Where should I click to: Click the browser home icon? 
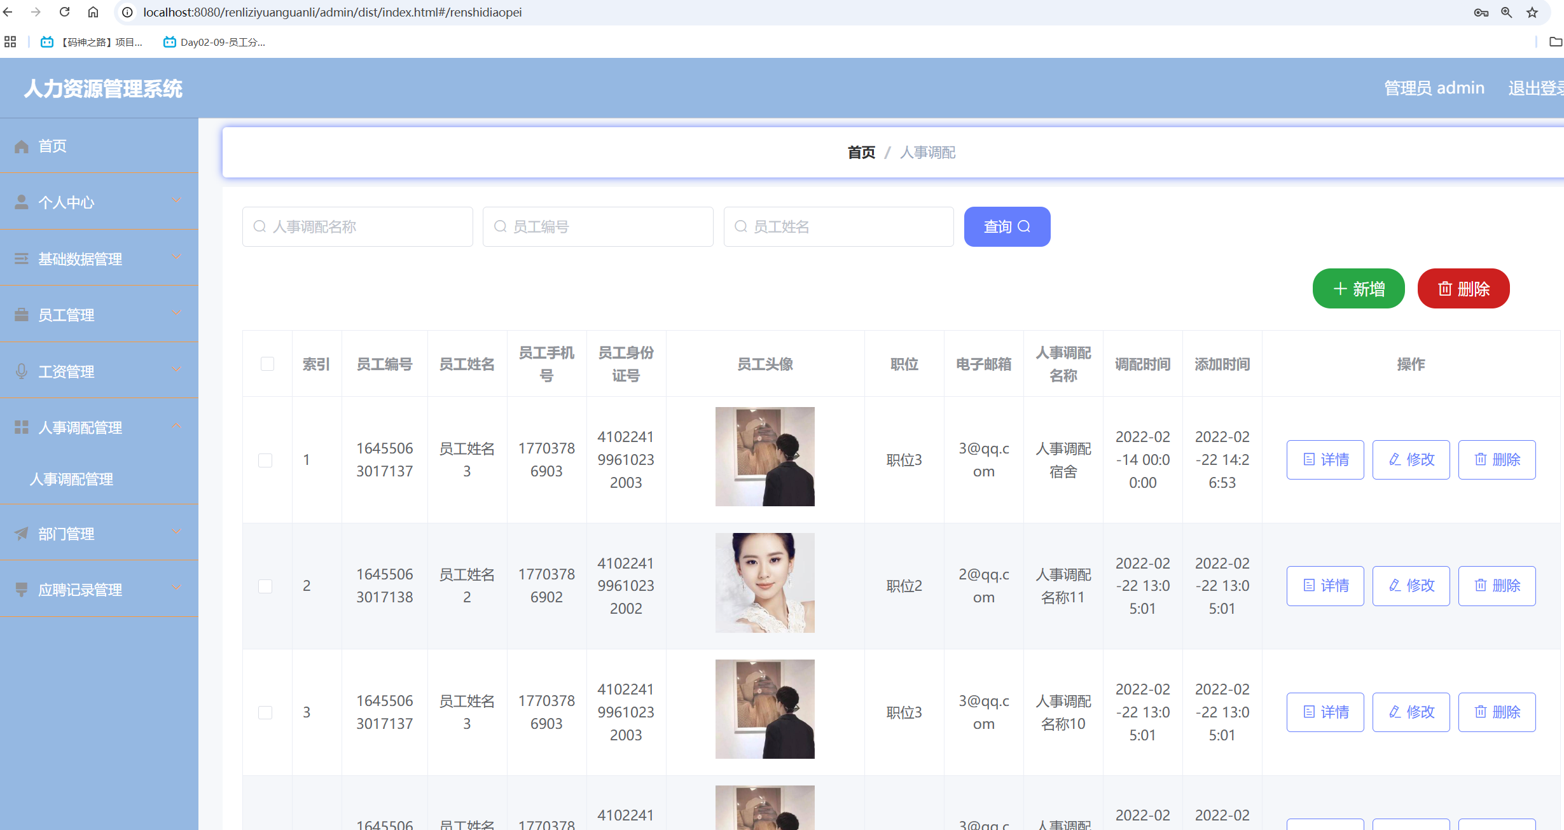pyautogui.click(x=93, y=12)
